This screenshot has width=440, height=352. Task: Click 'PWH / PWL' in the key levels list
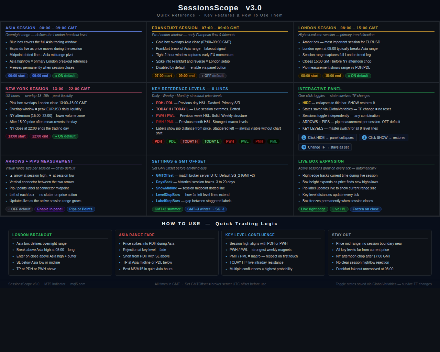point(165,115)
